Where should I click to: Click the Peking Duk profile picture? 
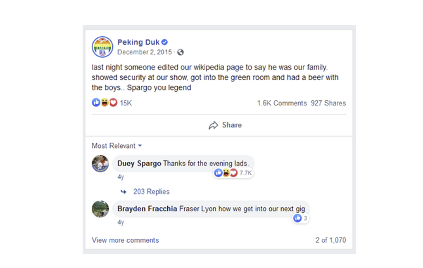click(102, 47)
